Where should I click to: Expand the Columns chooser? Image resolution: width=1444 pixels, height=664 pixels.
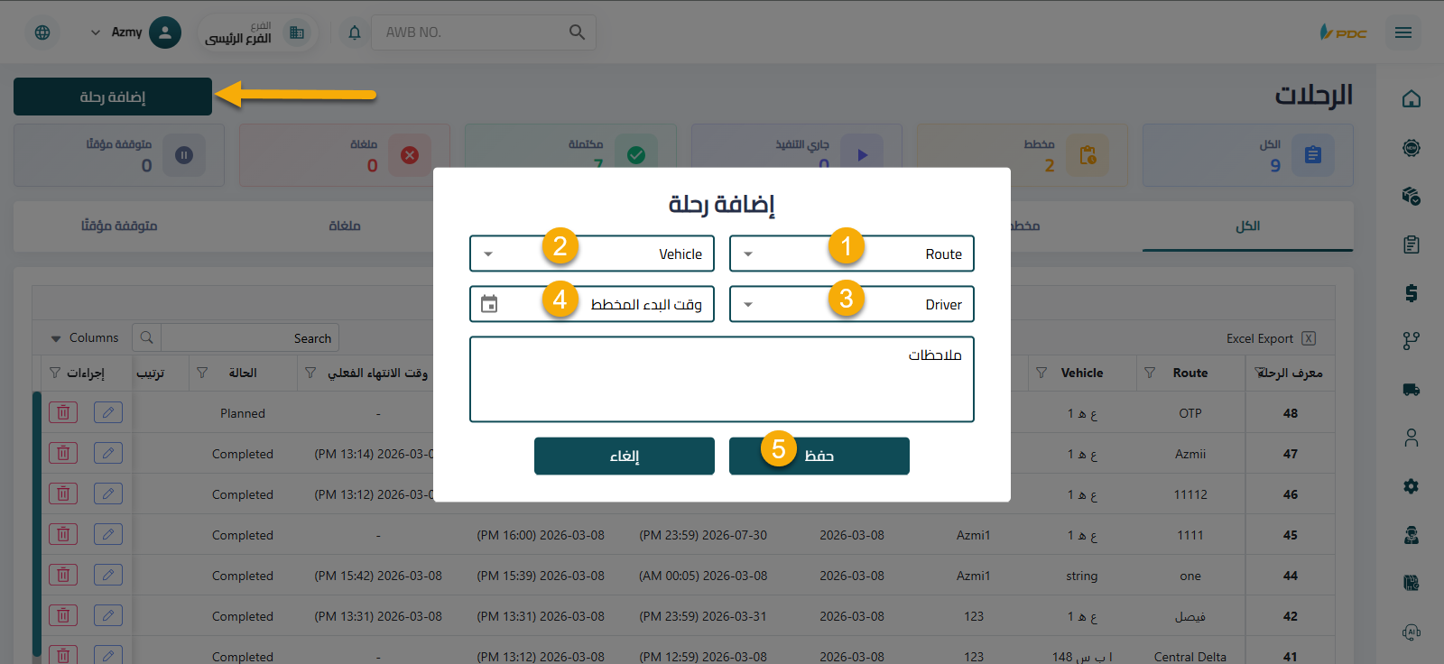pyautogui.click(x=85, y=338)
